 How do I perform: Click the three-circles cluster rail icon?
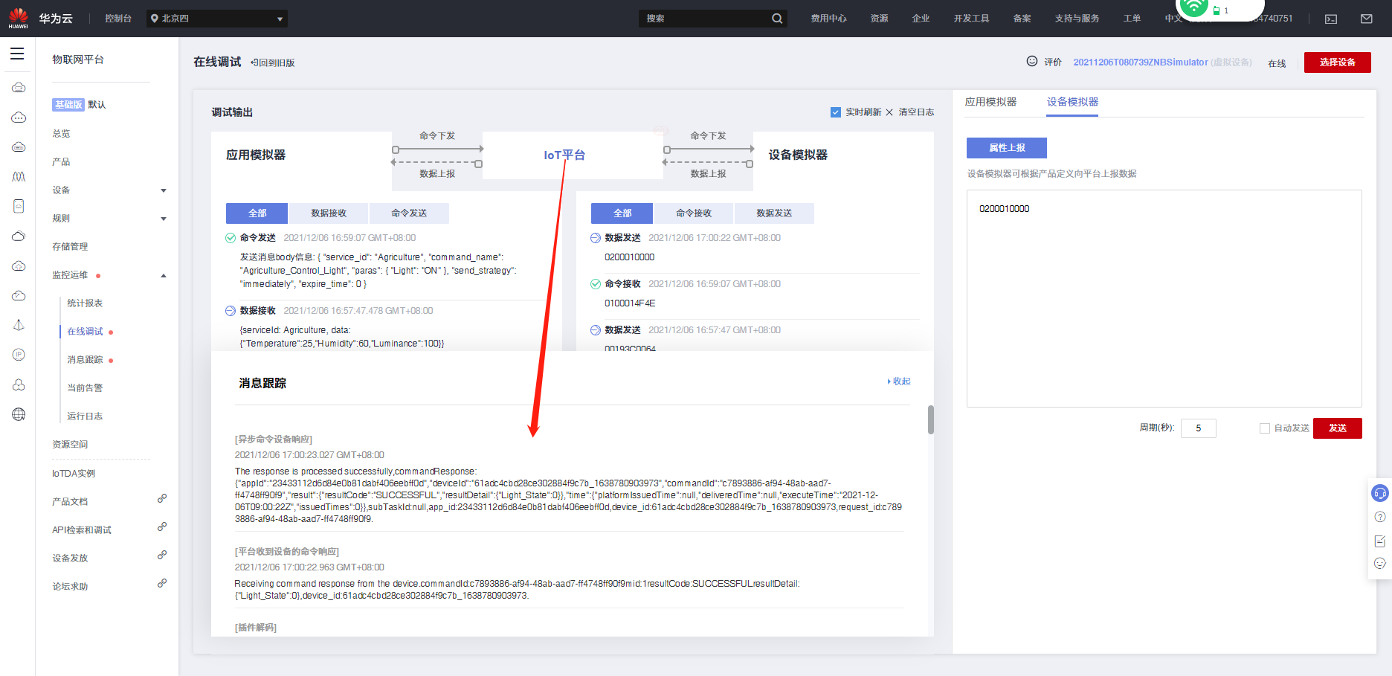19,384
